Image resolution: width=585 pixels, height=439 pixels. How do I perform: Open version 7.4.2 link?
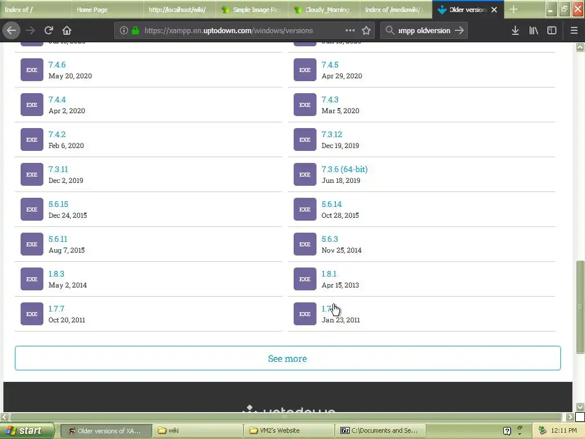pyautogui.click(x=57, y=134)
